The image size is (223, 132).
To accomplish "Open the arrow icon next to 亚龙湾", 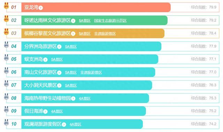I will click(41, 8).
